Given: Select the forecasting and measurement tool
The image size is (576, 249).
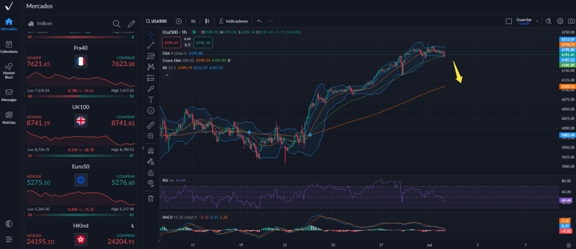Looking at the screenshot, I should (x=151, y=78).
